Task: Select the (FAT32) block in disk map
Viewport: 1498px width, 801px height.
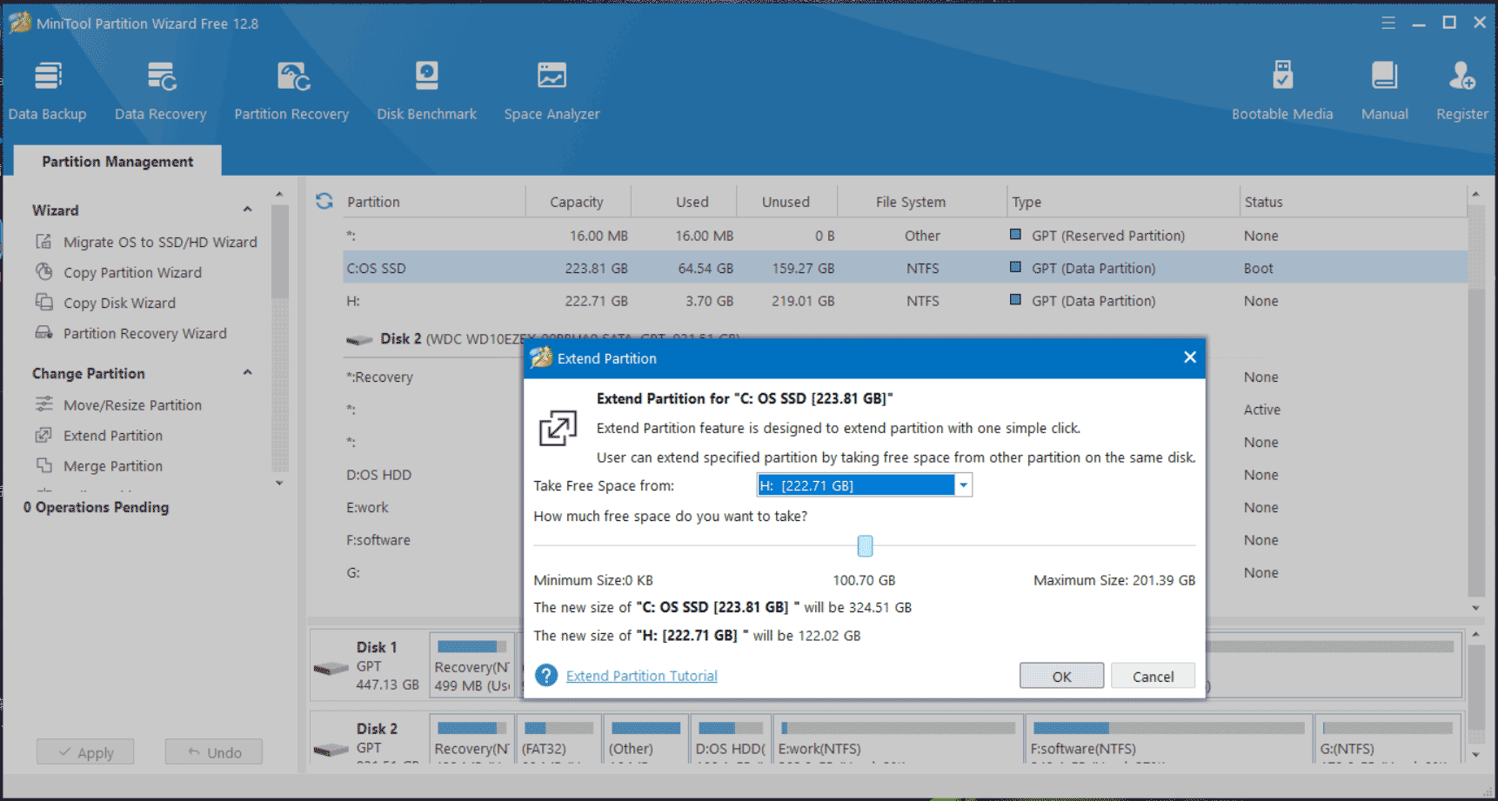Action: tap(558, 738)
